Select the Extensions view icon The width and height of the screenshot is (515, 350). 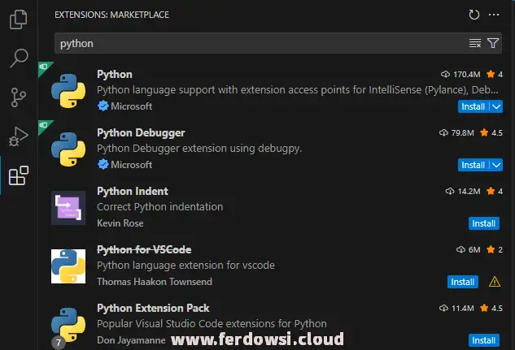pos(19,175)
